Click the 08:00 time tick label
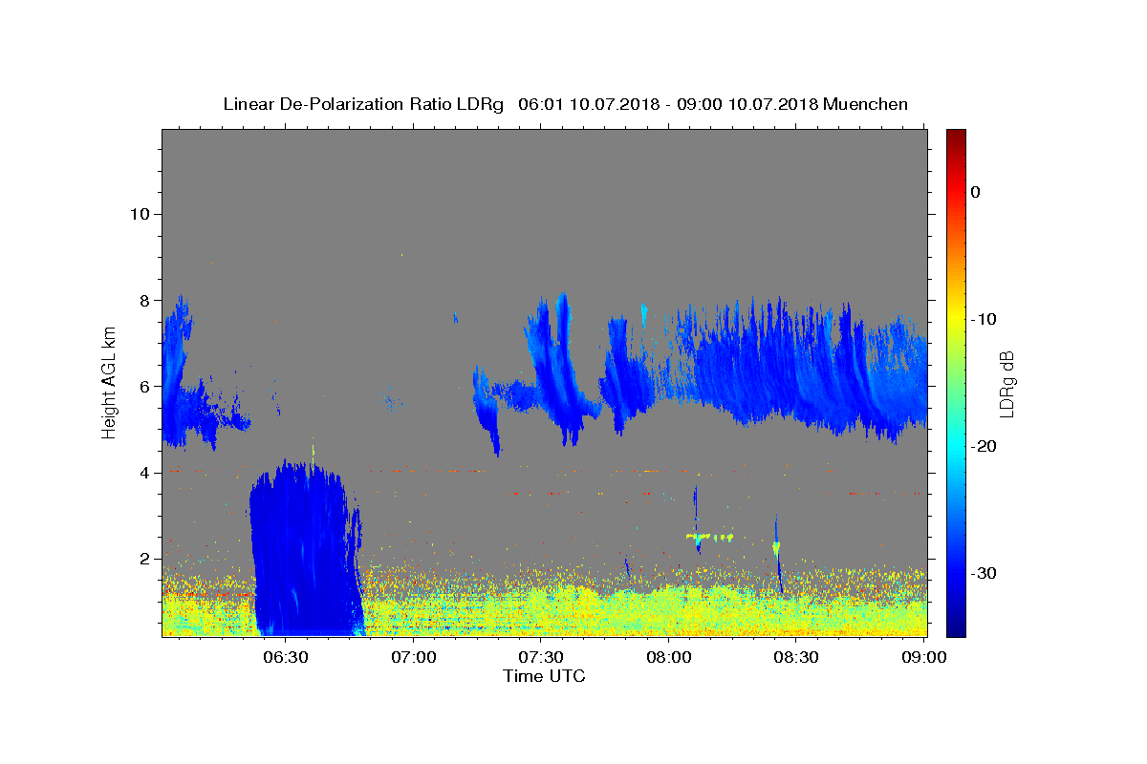This screenshot has width=1147, height=764. 668,657
